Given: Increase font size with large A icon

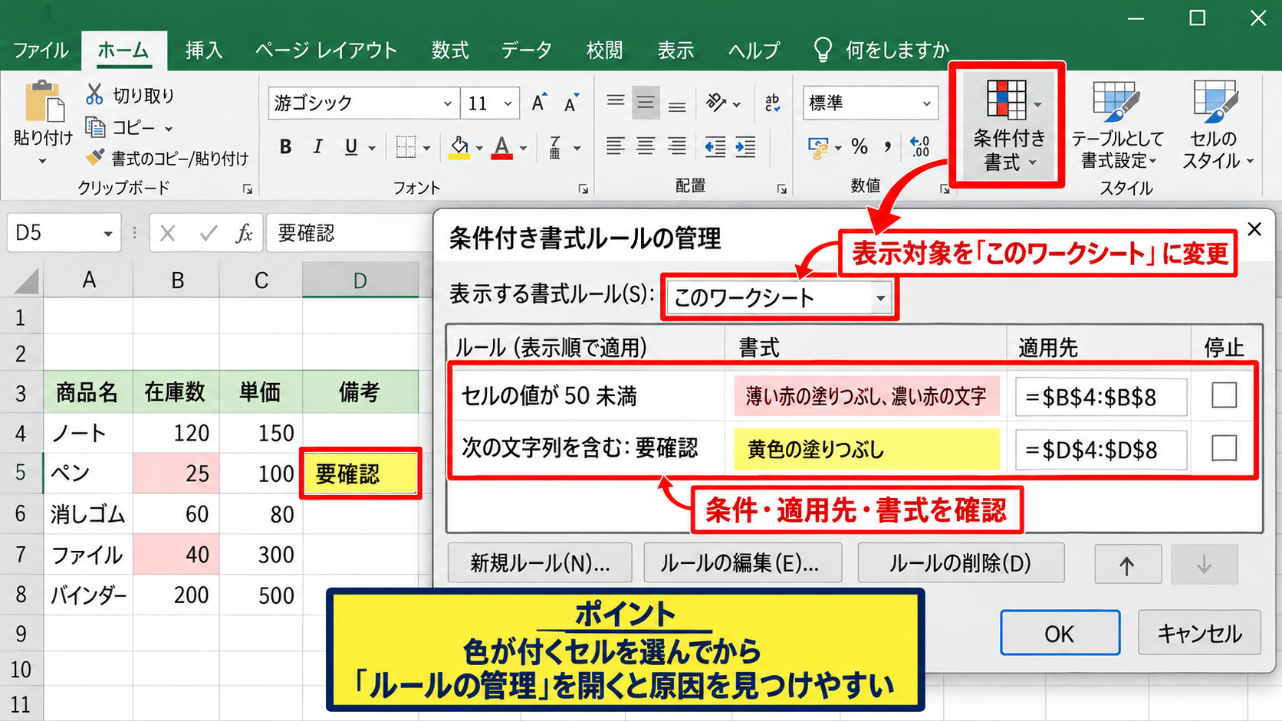Looking at the screenshot, I should 540,103.
